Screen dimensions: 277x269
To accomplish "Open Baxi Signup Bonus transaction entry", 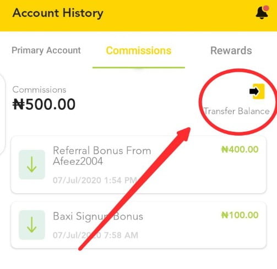I will 139,225.
